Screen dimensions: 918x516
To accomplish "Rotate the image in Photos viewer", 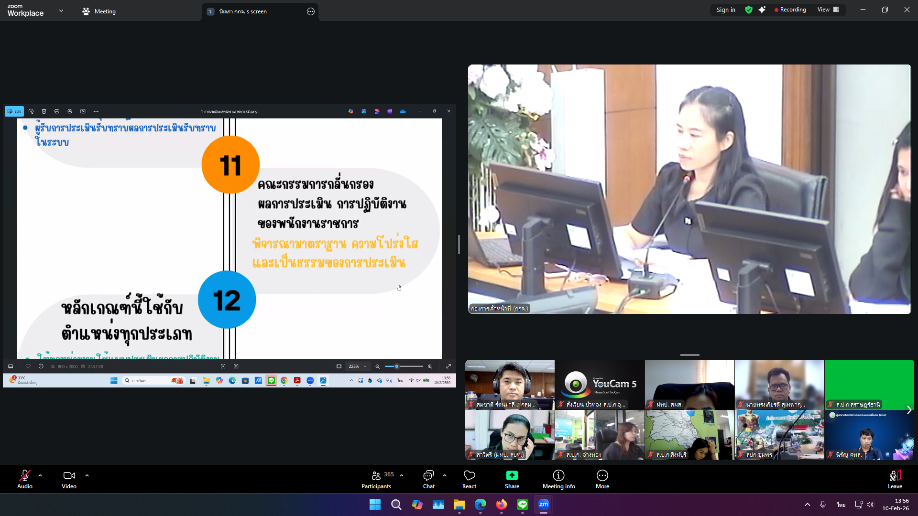I will pyautogui.click(x=31, y=111).
